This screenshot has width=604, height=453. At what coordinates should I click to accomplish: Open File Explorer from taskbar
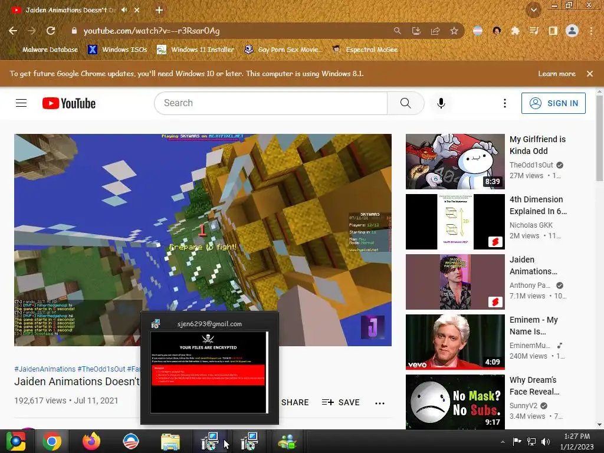click(x=170, y=441)
